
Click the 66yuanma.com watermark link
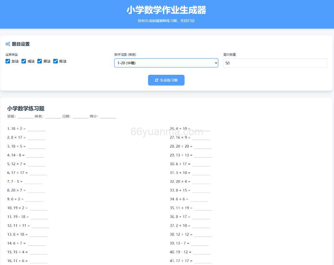point(167,131)
